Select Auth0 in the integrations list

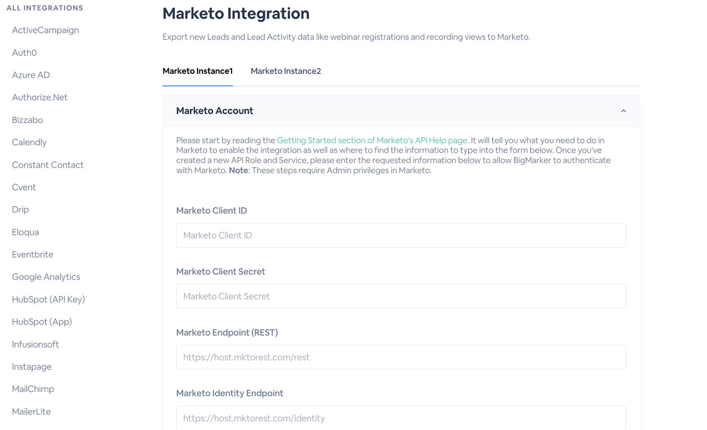pos(24,53)
